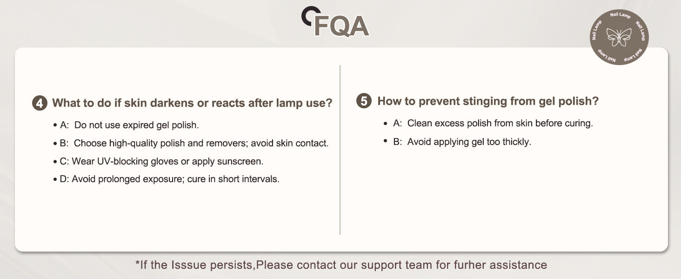Click bullet before 'Avoid applying gel too thickly'
The height and width of the screenshot is (279, 681).
tap(386, 141)
